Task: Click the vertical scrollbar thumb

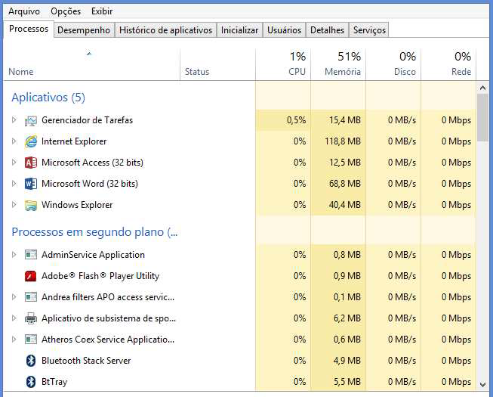Action: [482, 117]
